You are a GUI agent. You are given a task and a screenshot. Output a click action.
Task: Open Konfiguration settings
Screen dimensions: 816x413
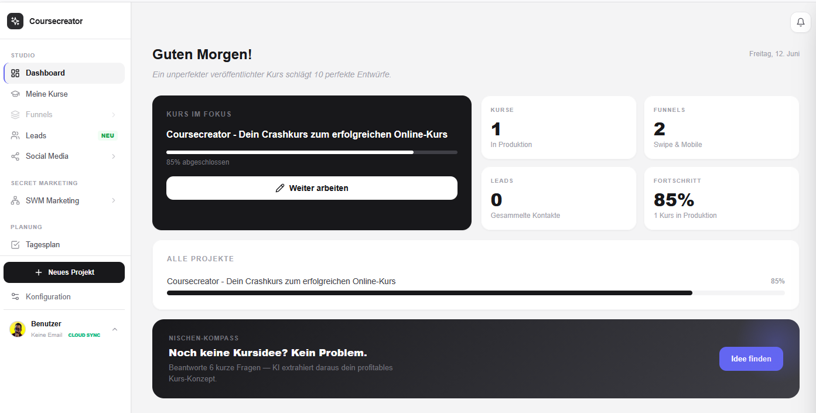(64, 297)
